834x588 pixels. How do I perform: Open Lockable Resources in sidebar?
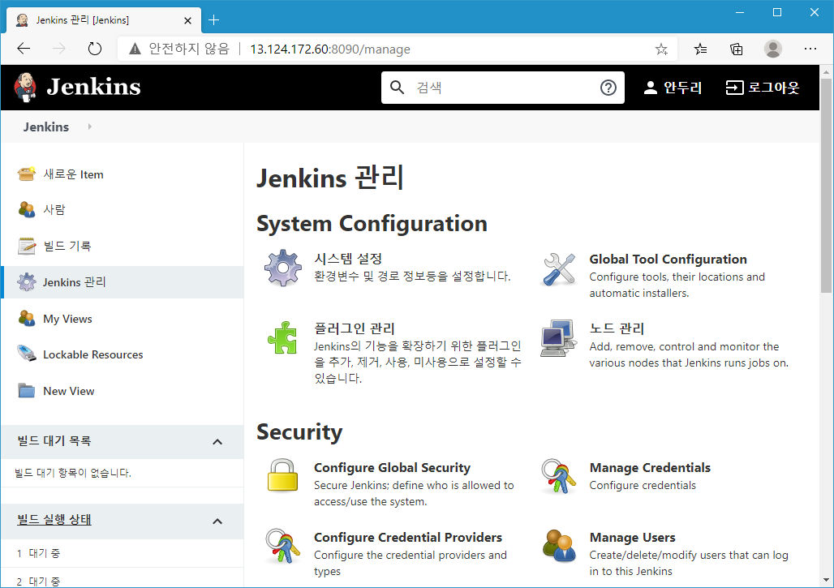93,354
